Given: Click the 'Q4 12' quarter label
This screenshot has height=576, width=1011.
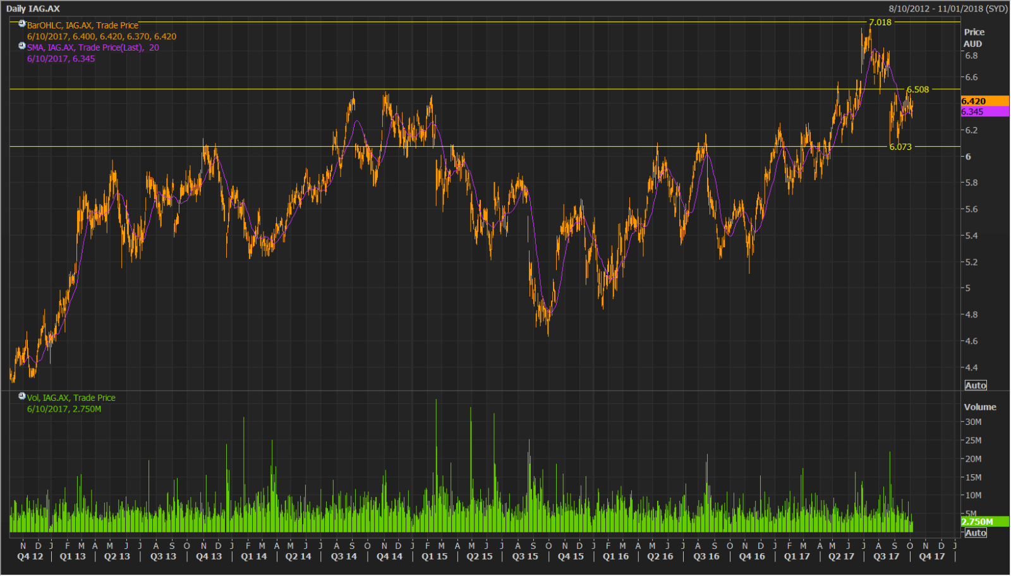Looking at the screenshot, I should click(x=30, y=557).
